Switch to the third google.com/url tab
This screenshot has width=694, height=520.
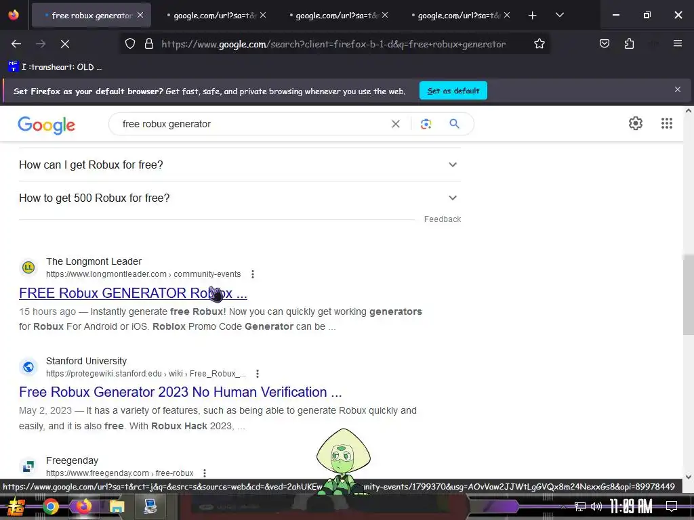click(337, 16)
